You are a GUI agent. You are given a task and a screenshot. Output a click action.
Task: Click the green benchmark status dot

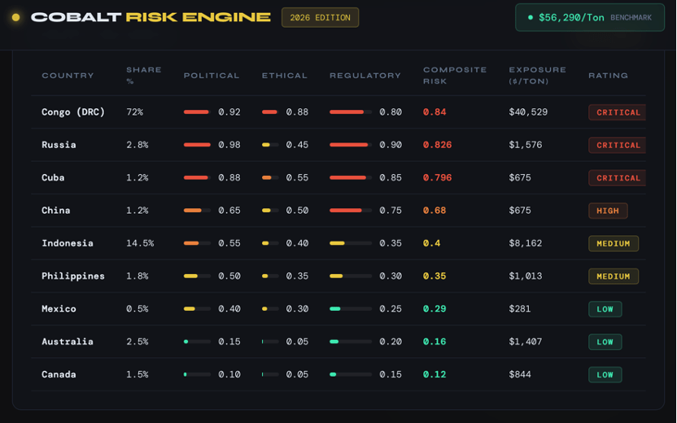click(531, 17)
